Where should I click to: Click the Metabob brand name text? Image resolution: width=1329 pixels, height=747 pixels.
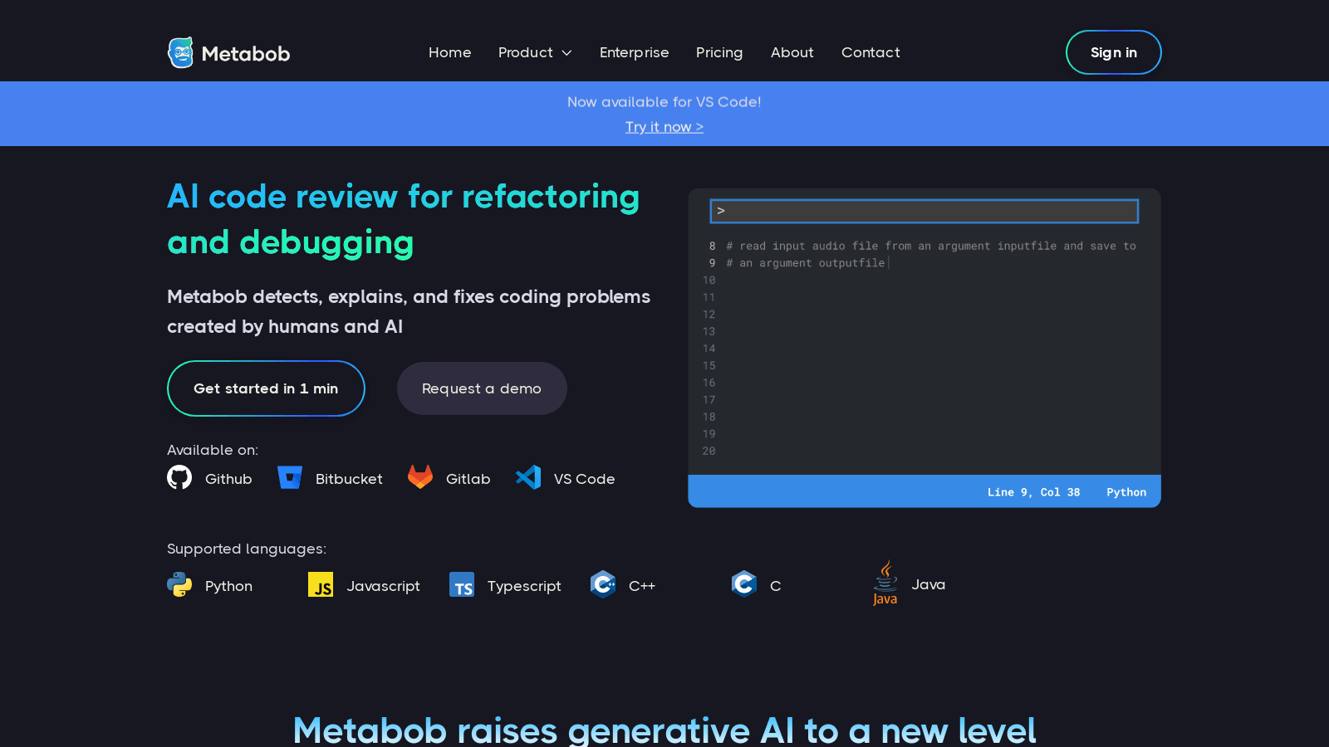[x=246, y=54]
